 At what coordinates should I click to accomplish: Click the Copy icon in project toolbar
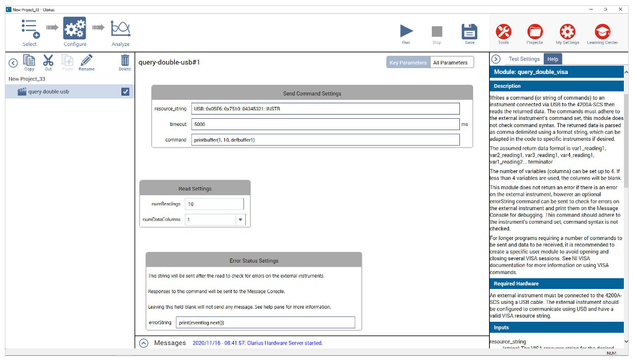coord(29,61)
